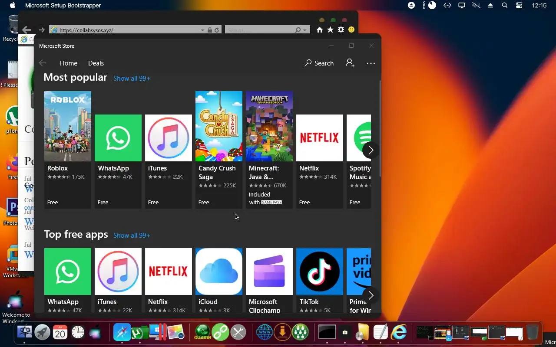Refresh the page in the browser window
The image size is (556, 347).
tap(217, 30)
